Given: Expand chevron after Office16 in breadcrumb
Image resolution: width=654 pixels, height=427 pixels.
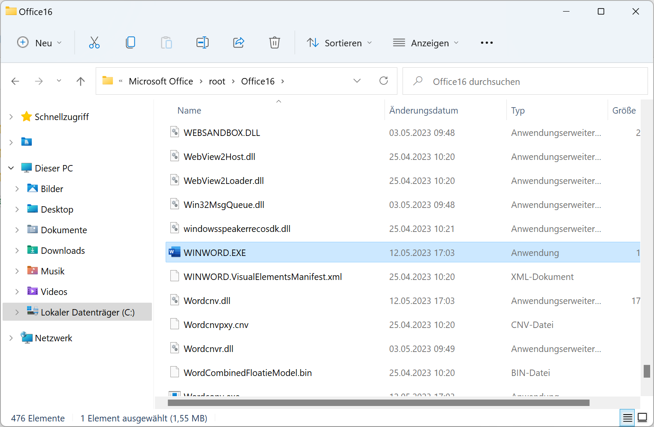Looking at the screenshot, I should point(282,81).
